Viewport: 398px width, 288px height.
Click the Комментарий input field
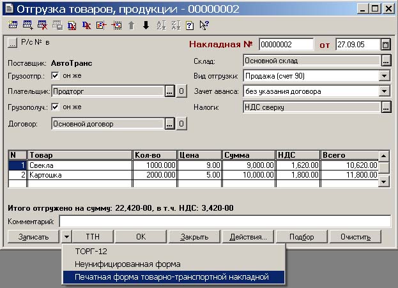point(225,221)
